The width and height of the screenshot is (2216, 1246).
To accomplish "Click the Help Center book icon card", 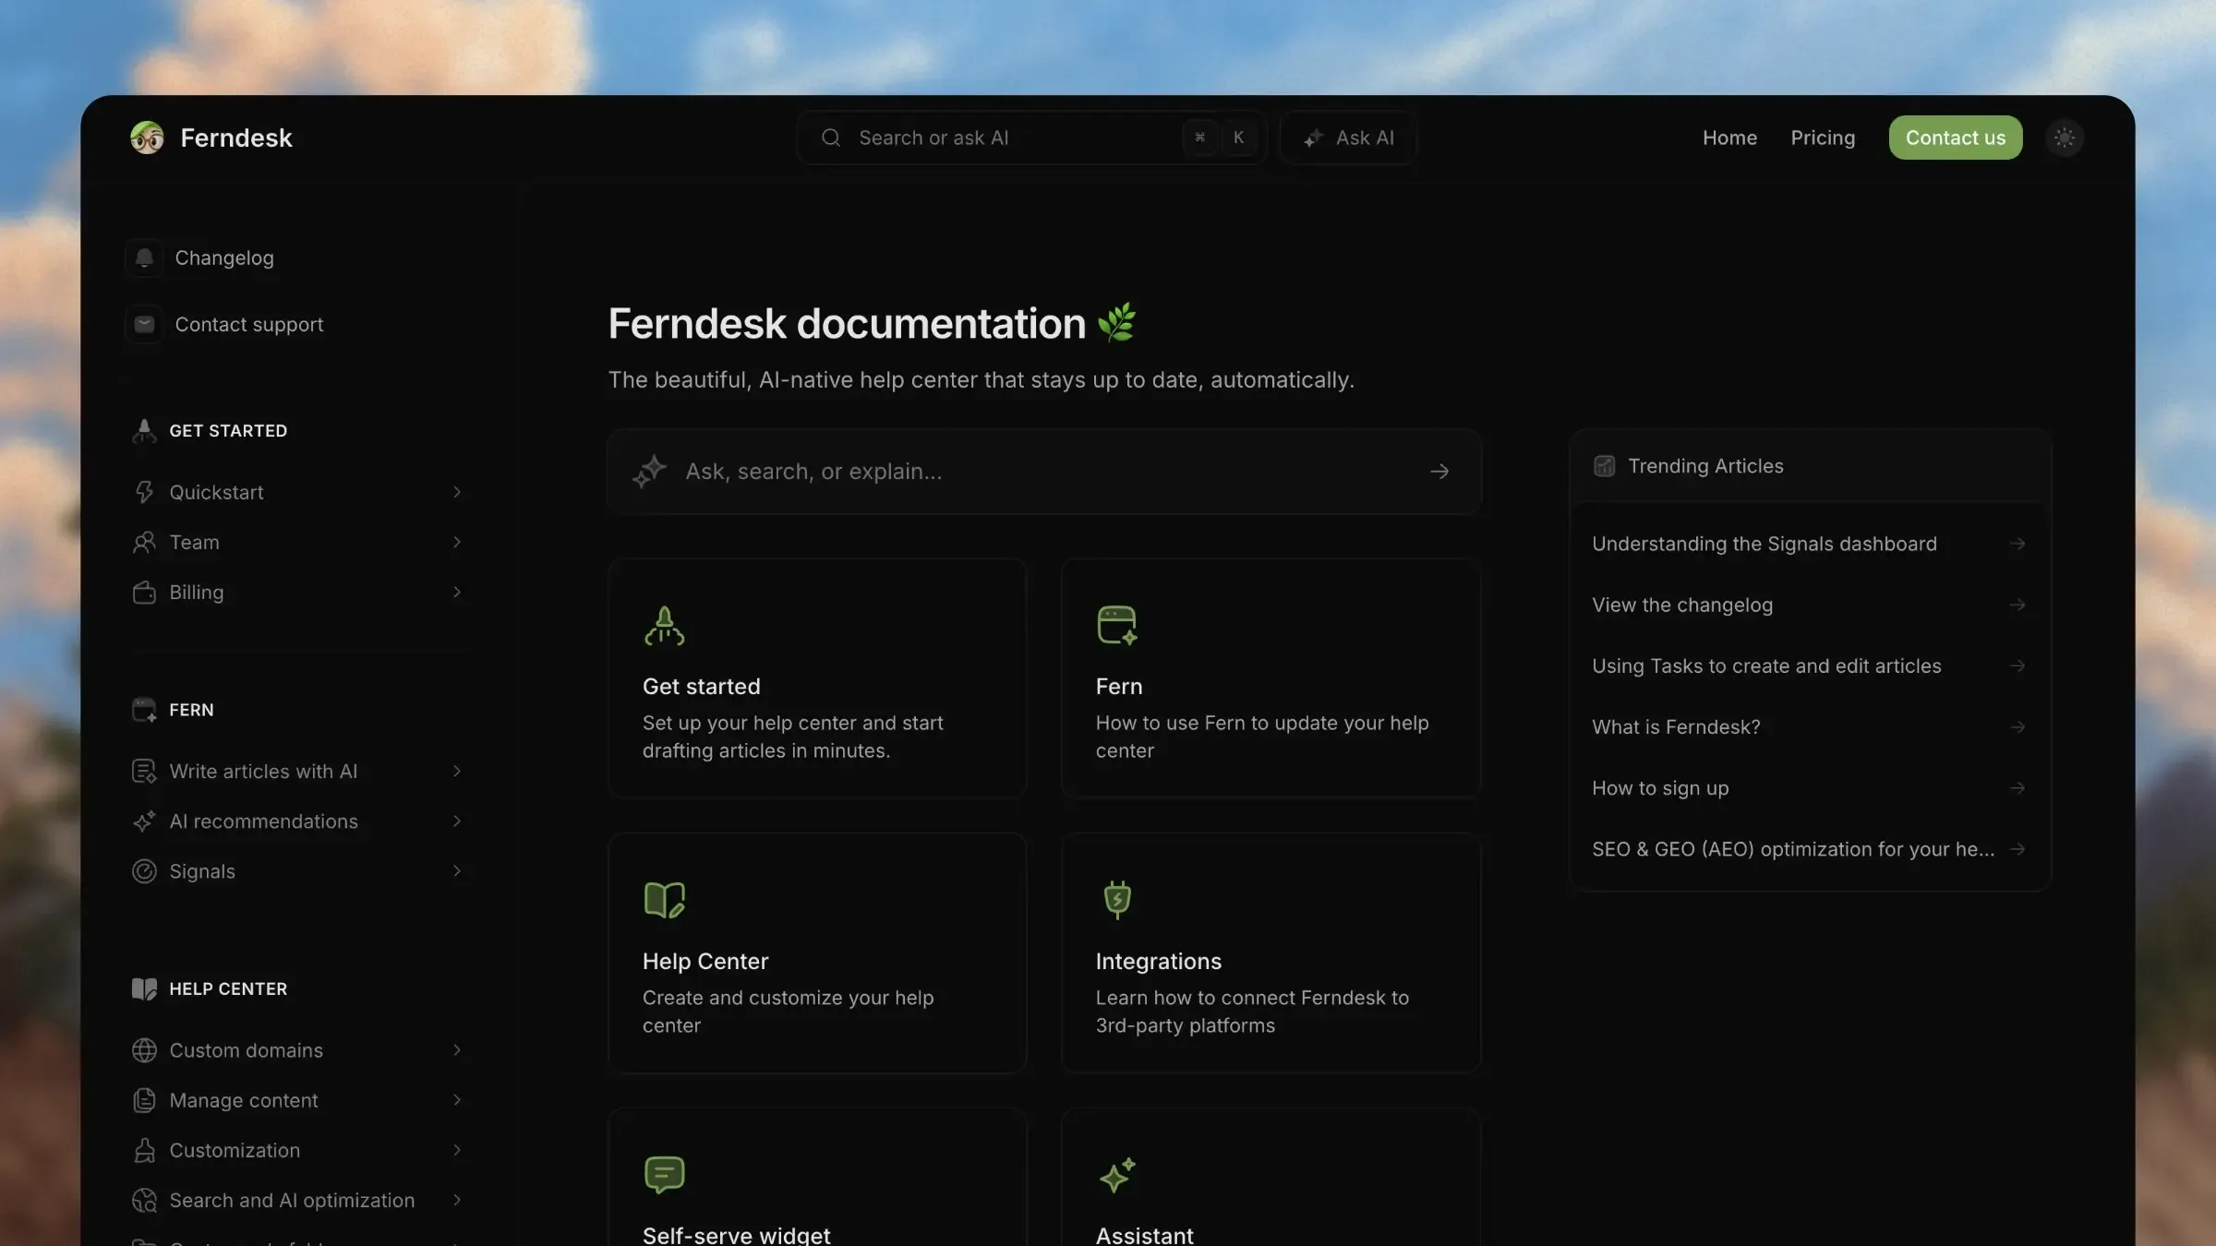I will click(664, 900).
